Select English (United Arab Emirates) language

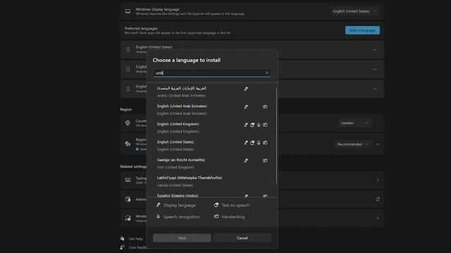click(x=211, y=110)
